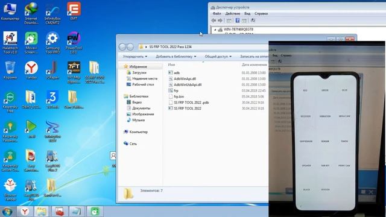The height and width of the screenshot is (217, 386).
Task: Click the Windows Start orb
Action: (x=7, y=212)
